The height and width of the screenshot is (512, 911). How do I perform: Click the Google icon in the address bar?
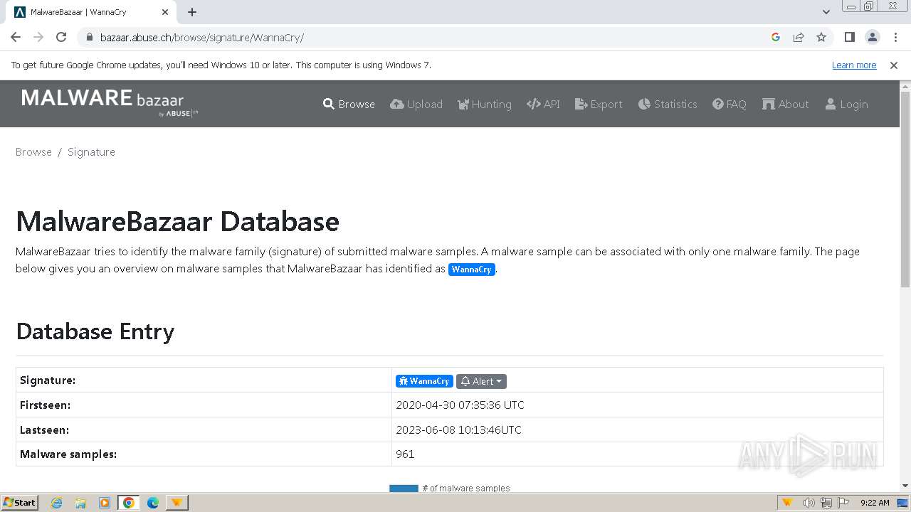coord(776,37)
